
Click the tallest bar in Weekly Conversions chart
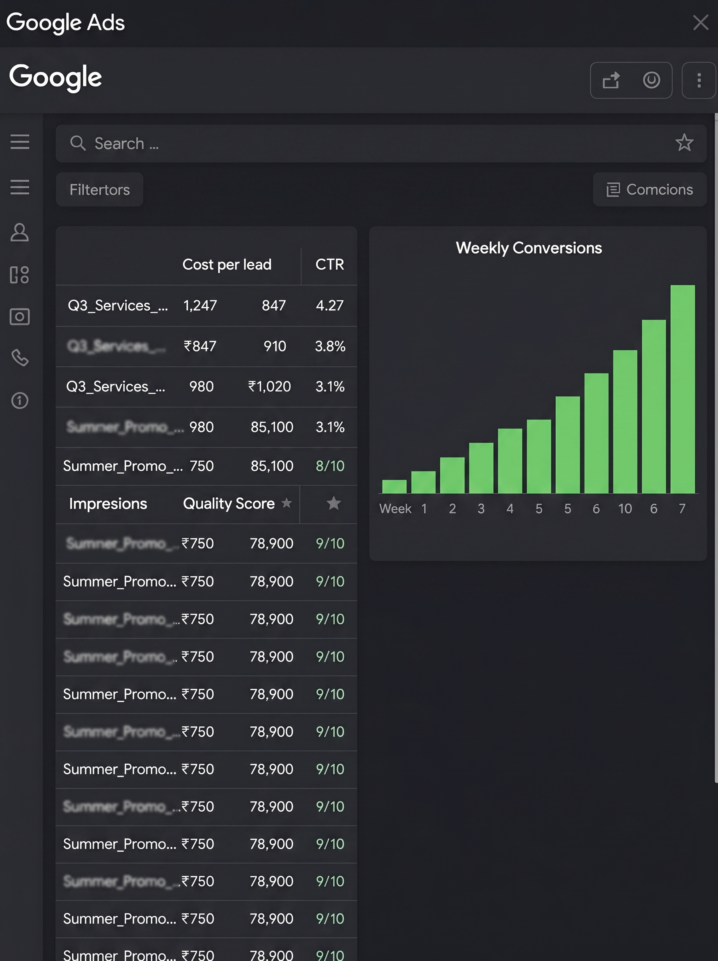[x=682, y=389]
